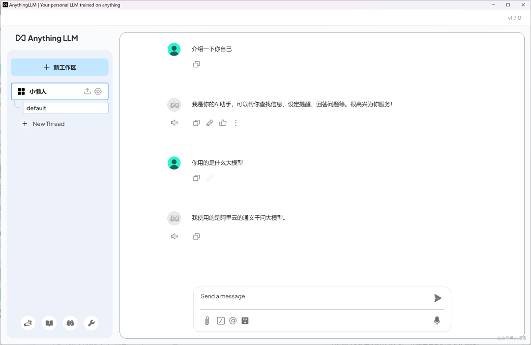
Task: Copy the 通义千问大模型 reply
Action: coord(196,236)
